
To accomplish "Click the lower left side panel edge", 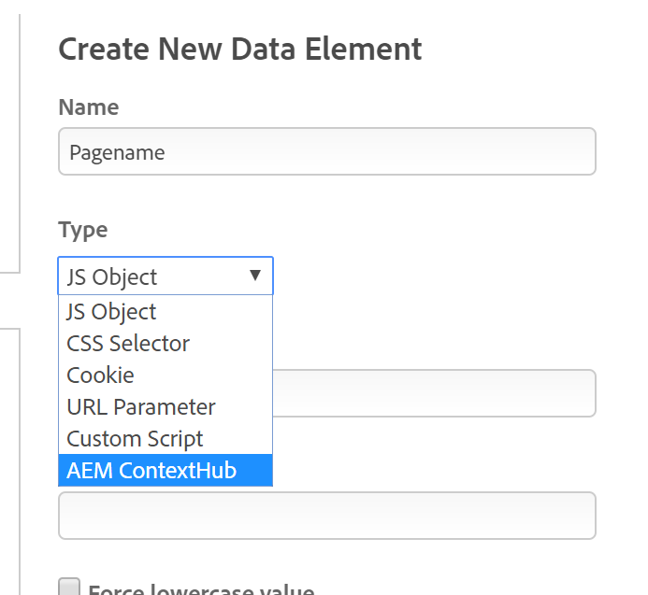I will pos(20,458).
